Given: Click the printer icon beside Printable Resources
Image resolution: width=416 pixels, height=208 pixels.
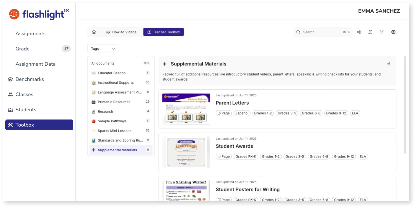Looking at the screenshot, I should pyautogui.click(x=94, y=102).
